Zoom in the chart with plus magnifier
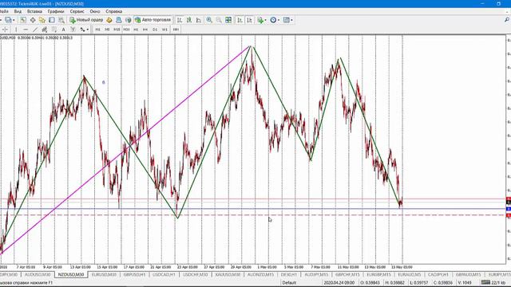Screen dimensions: 511x287 coord(209,20)
